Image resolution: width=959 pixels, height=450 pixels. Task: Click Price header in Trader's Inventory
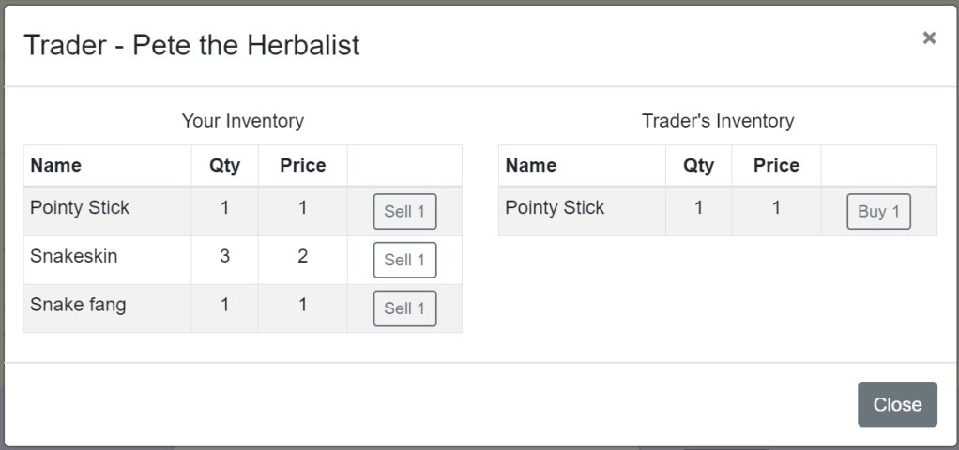[776, 166]
